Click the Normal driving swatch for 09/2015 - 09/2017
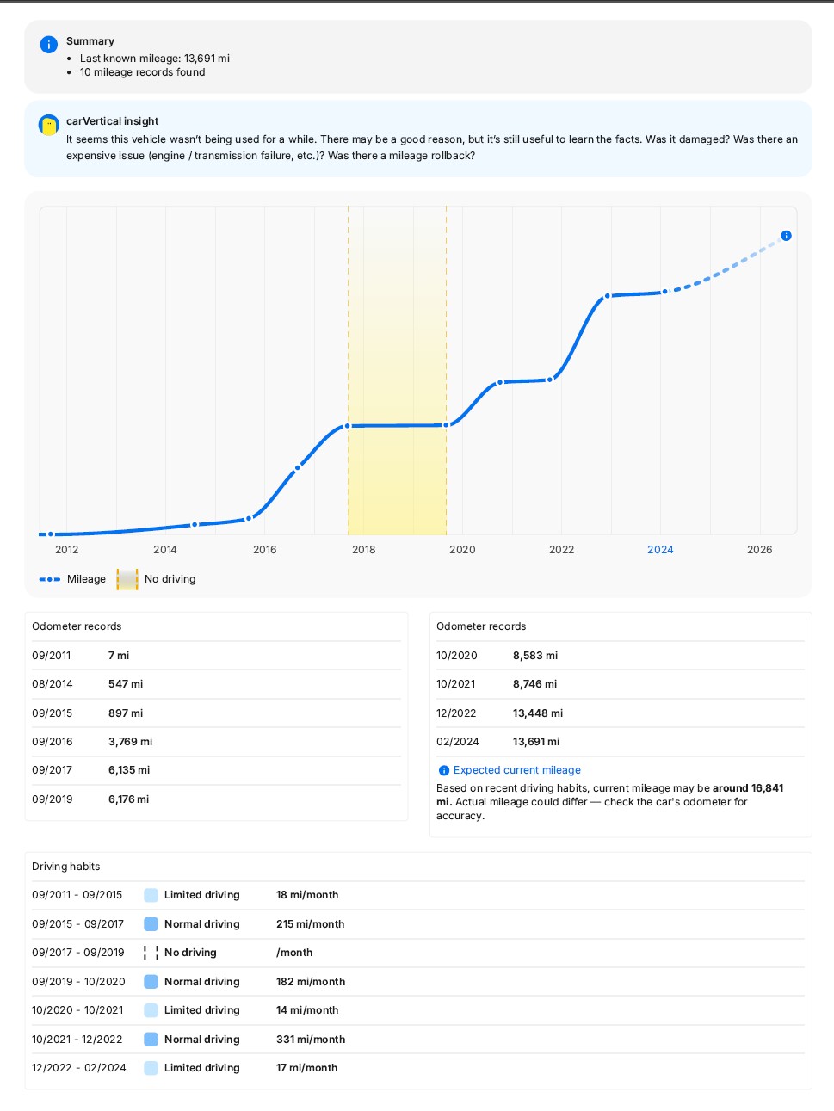 tap(151, 924)
